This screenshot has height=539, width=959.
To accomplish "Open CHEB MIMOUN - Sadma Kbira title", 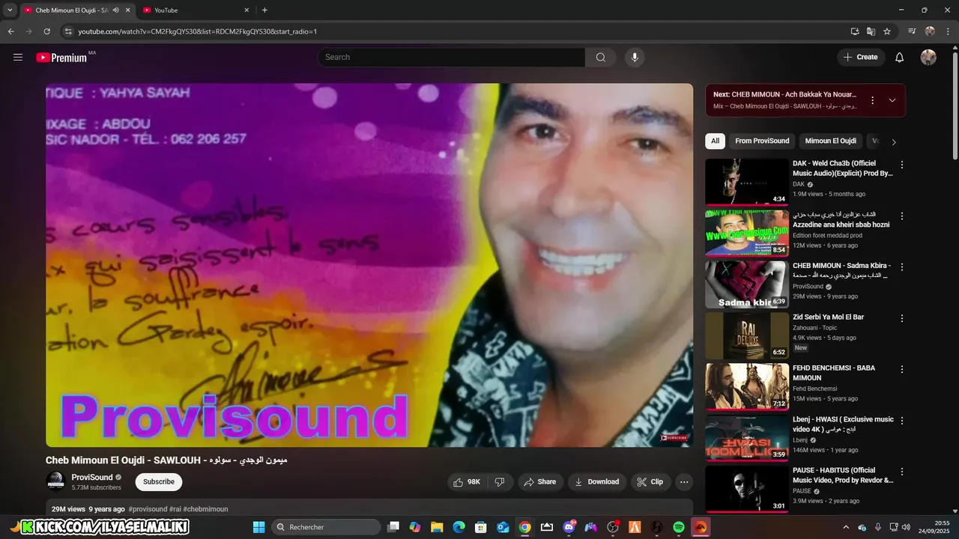I will (x=841, y=270).
